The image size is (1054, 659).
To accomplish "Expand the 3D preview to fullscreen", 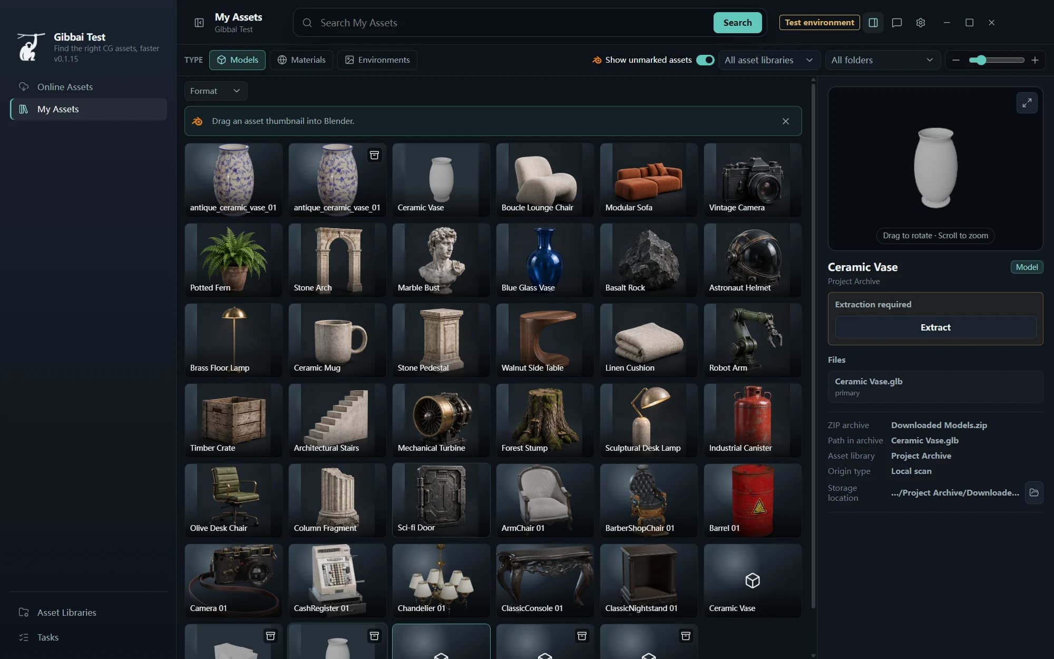I will 1027,103.
